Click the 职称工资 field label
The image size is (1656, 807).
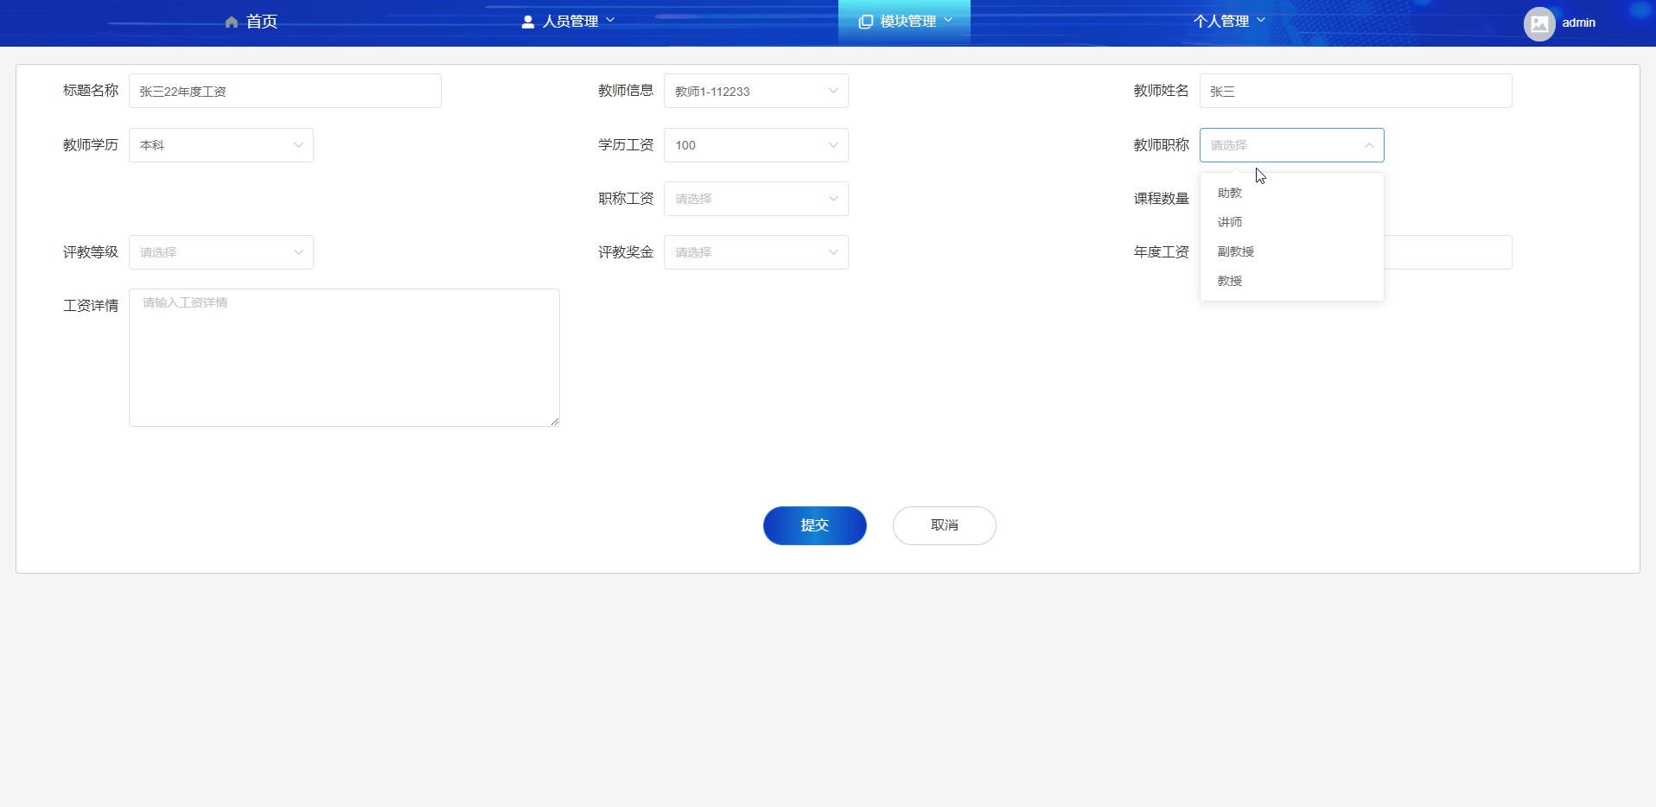(x=626, y=199)
